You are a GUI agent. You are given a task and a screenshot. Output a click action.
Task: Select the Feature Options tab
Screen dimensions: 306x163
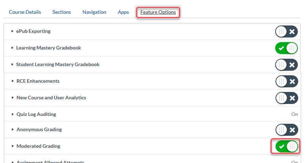tap(158, 12)
